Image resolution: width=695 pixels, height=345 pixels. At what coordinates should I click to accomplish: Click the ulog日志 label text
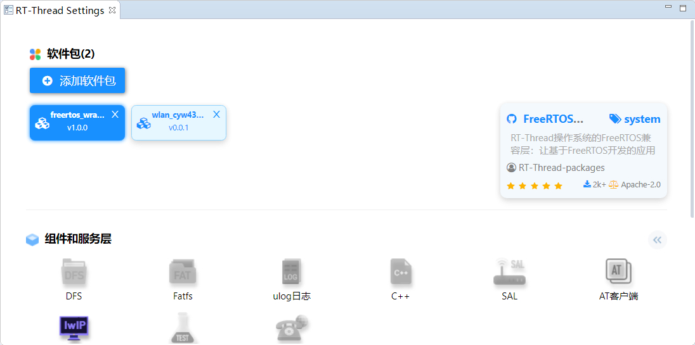(x=292, y=296)
